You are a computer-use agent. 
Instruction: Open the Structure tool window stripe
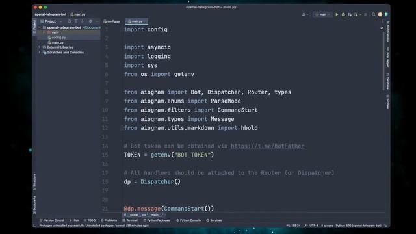tap(34, 182)
